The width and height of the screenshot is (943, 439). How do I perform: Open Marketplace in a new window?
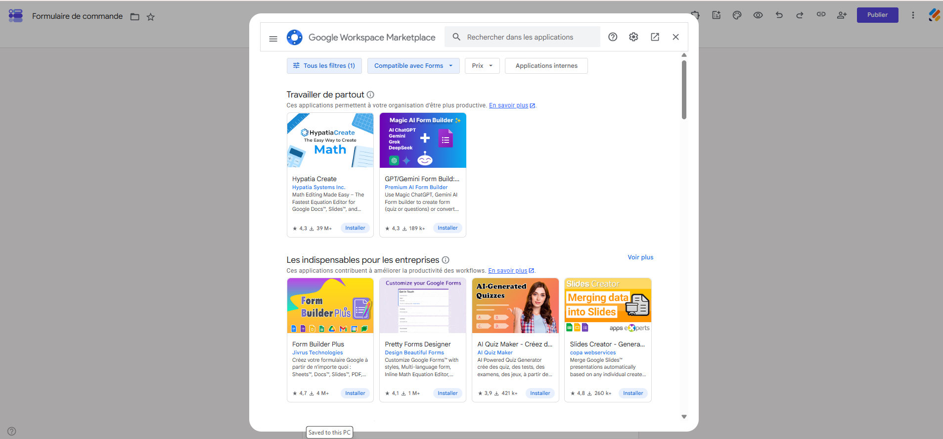pyautogui.click(x=655, y=37)
